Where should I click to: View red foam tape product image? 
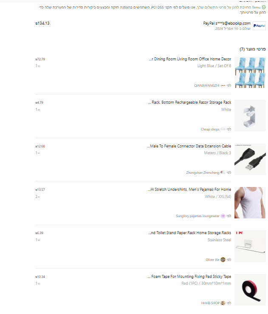250,290
